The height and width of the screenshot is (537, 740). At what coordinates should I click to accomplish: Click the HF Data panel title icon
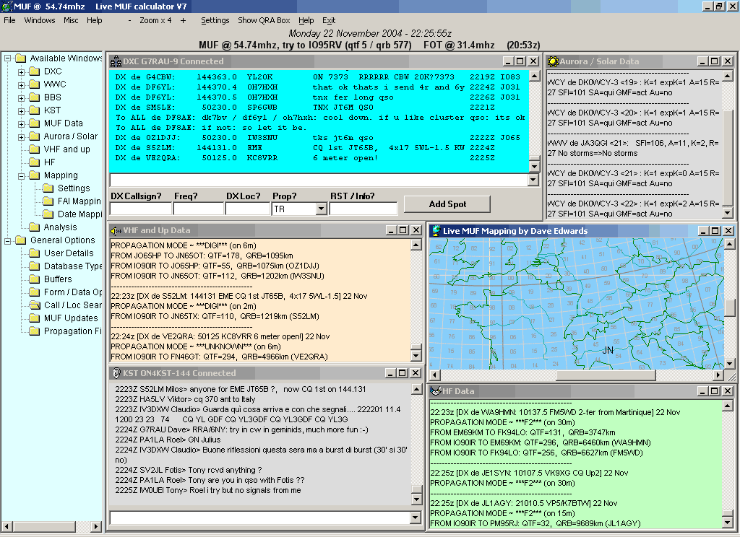click(x=436, y=391)
